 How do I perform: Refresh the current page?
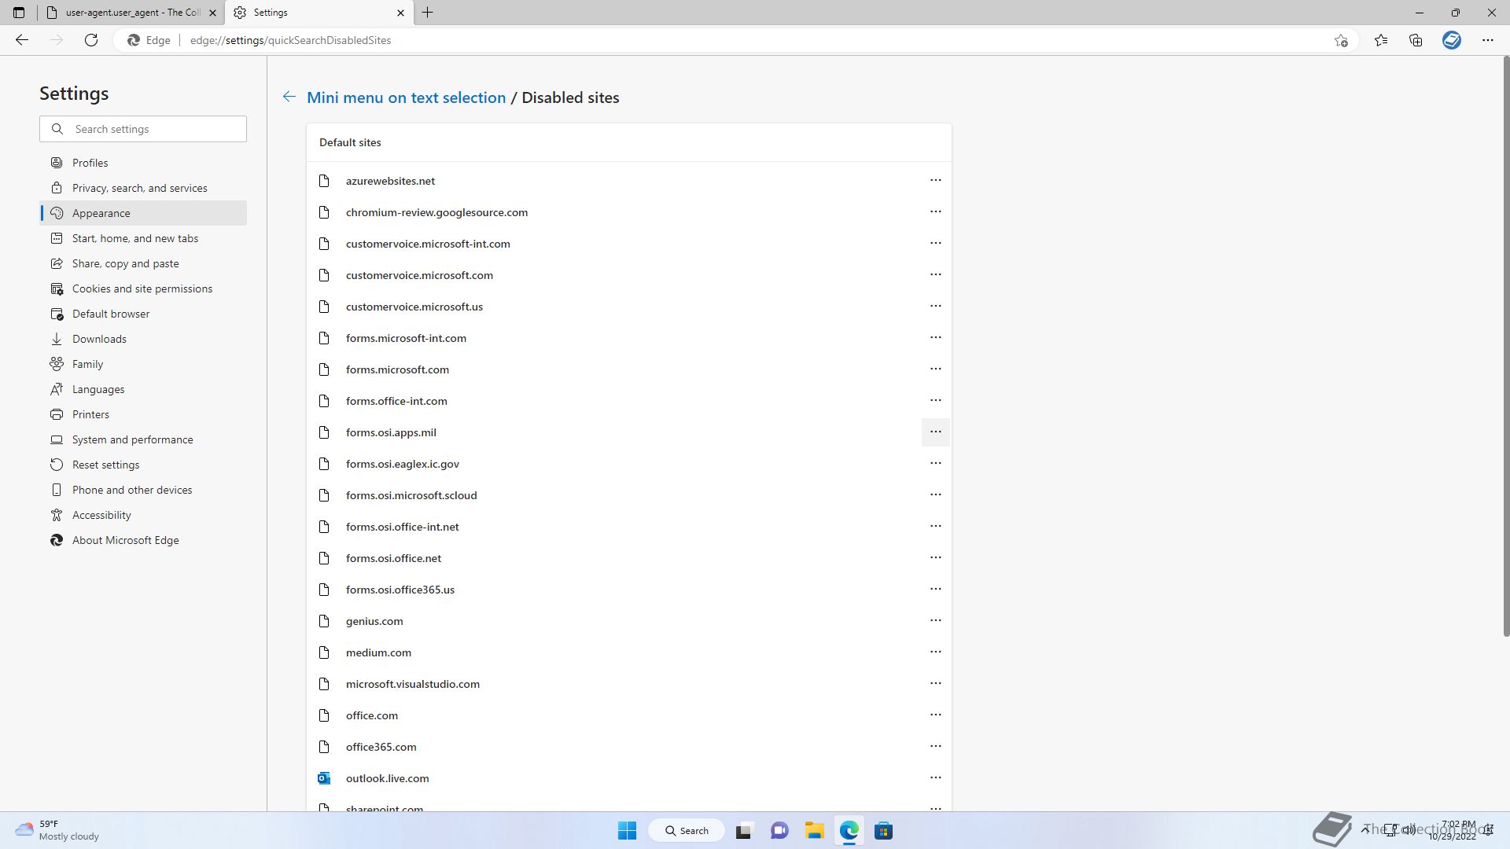coord(91,40)
